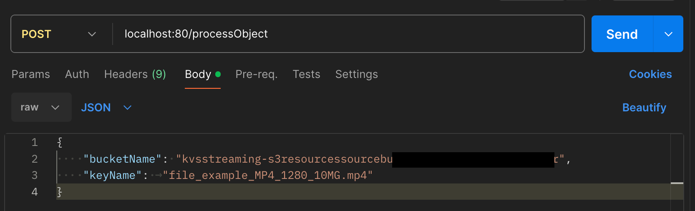
Task: Select the Headers (9) tab
Action: [x=135, y=74]
